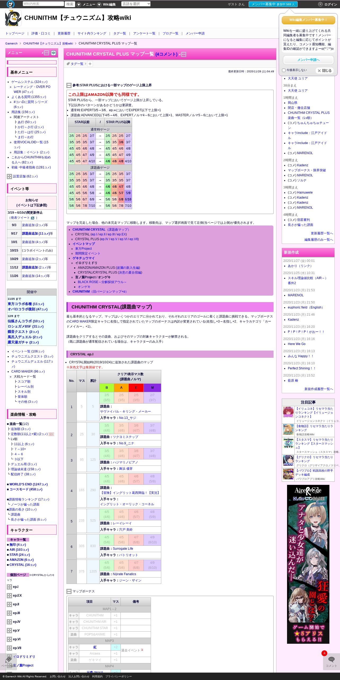Click the Alice Re:Code advertisement banner
The height and width of the screenshot is (680, 340).
308,564
